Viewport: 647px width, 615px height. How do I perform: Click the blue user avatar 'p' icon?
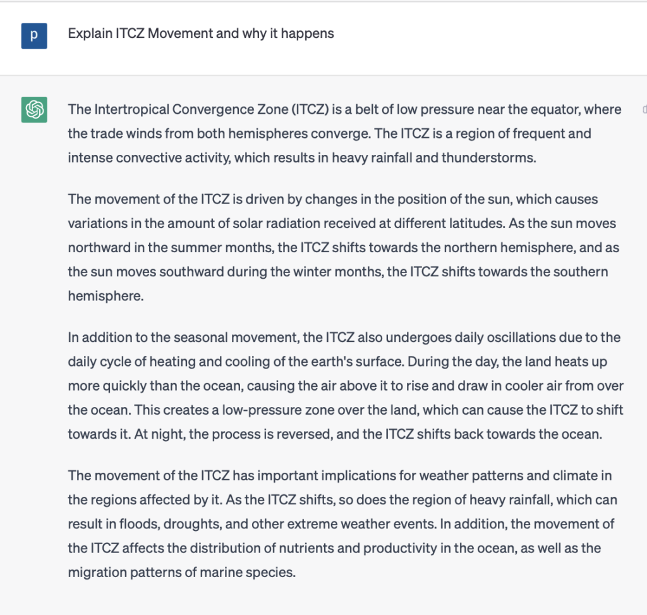coord(34,35)
